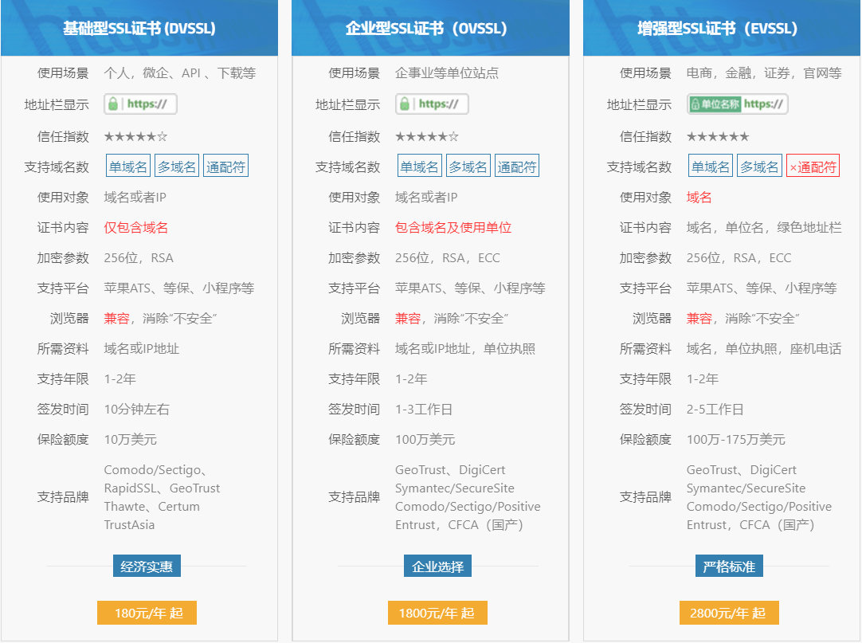Open the 基础型SSL证书 (DVSSL) header

140,26
